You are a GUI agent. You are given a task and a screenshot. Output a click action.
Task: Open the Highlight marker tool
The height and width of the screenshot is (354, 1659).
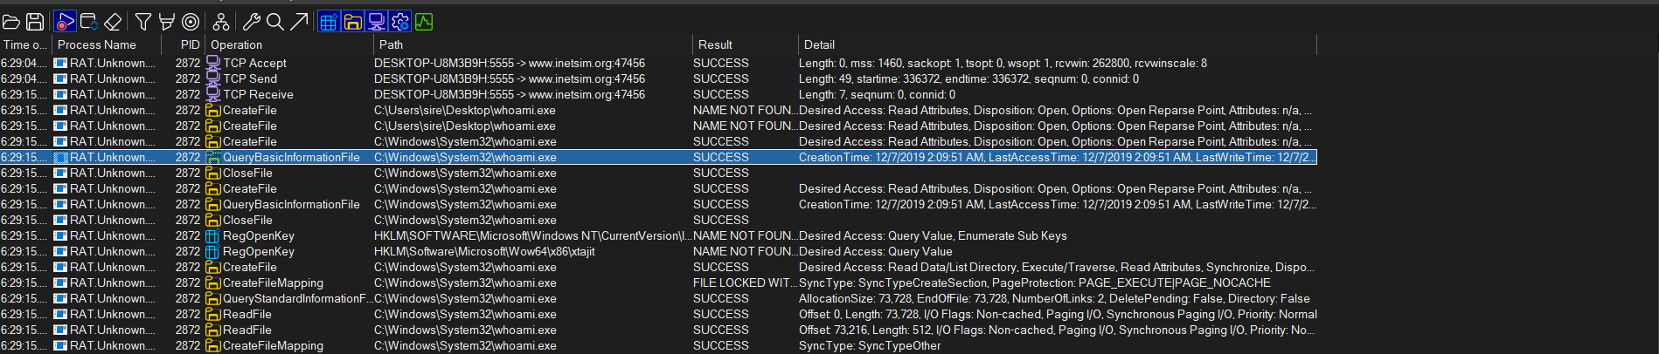166,22
